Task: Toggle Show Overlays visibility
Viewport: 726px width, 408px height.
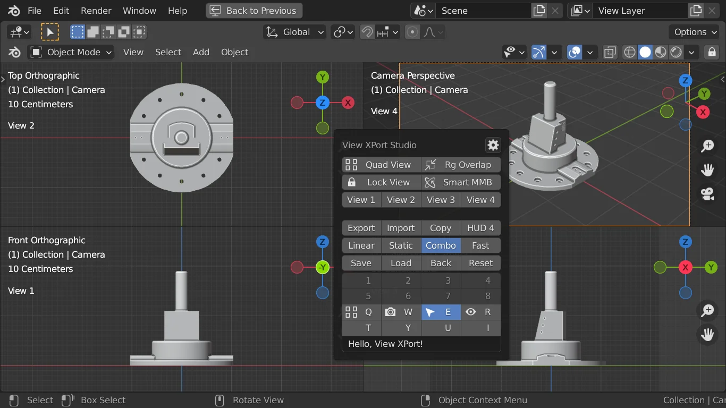Action: click(x=573, y=52)
